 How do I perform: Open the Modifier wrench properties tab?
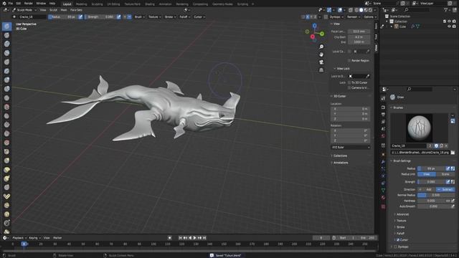click(383, 162)
